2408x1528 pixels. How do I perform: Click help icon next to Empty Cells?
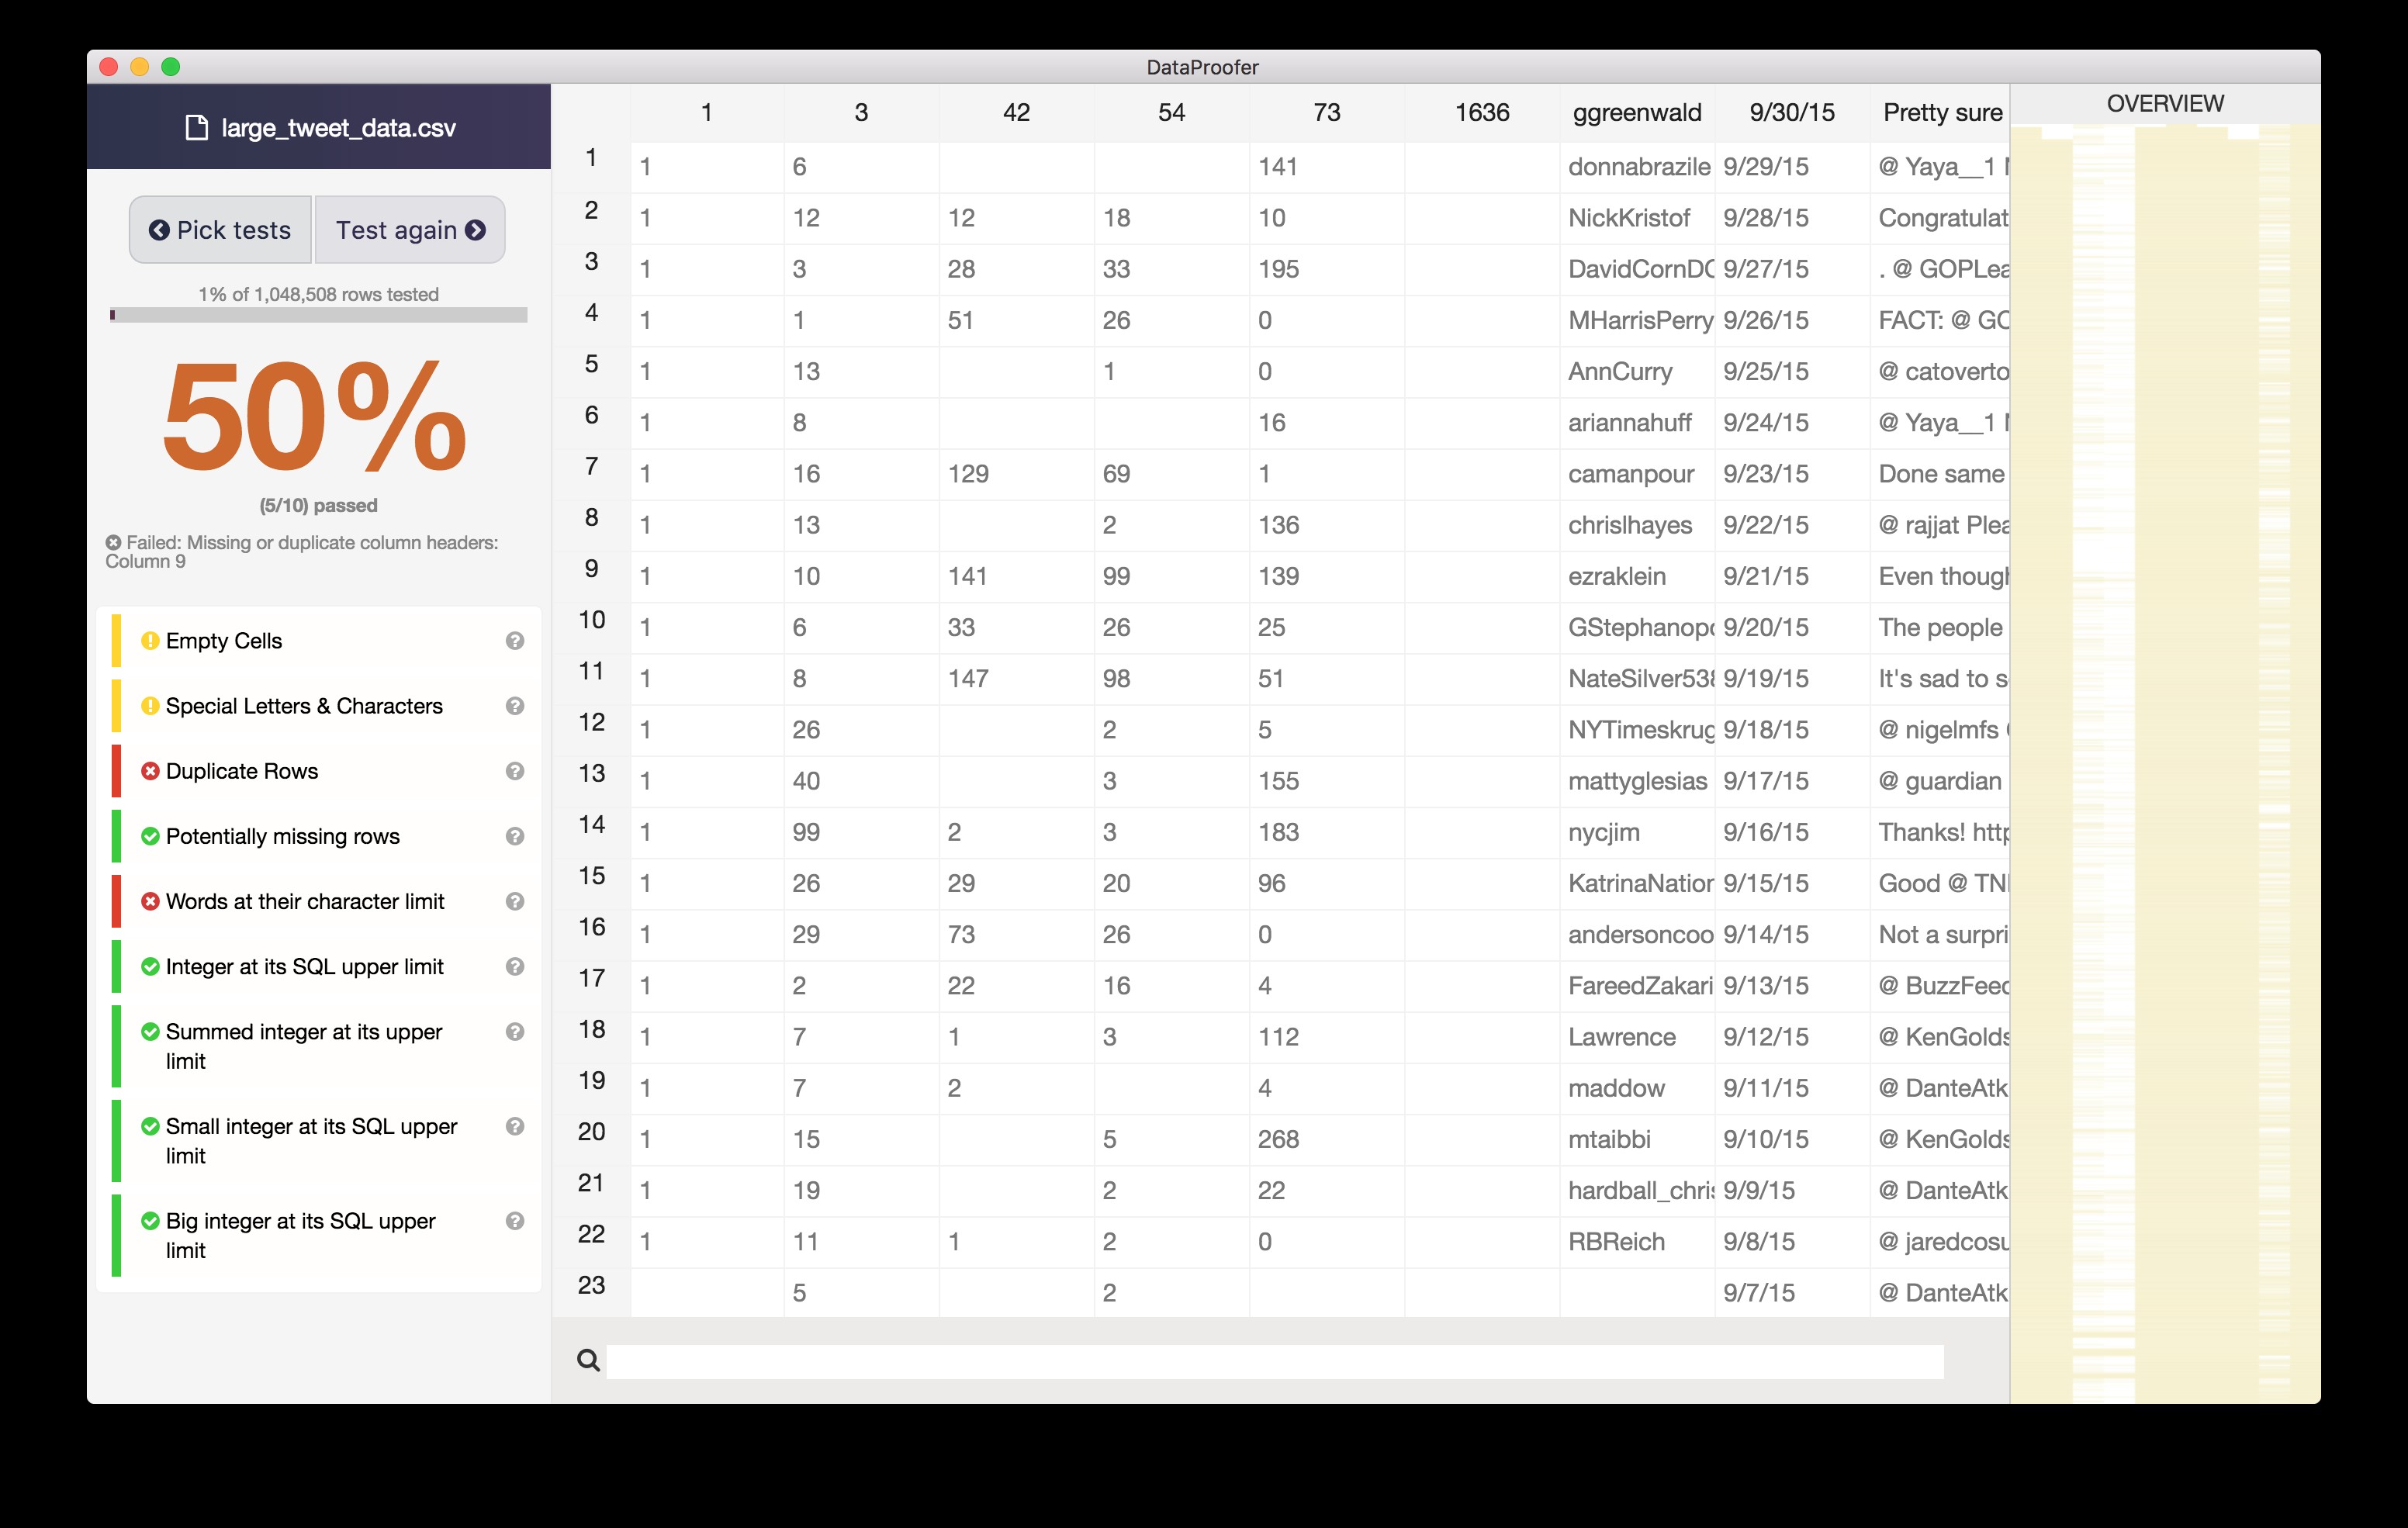(514, 641)
